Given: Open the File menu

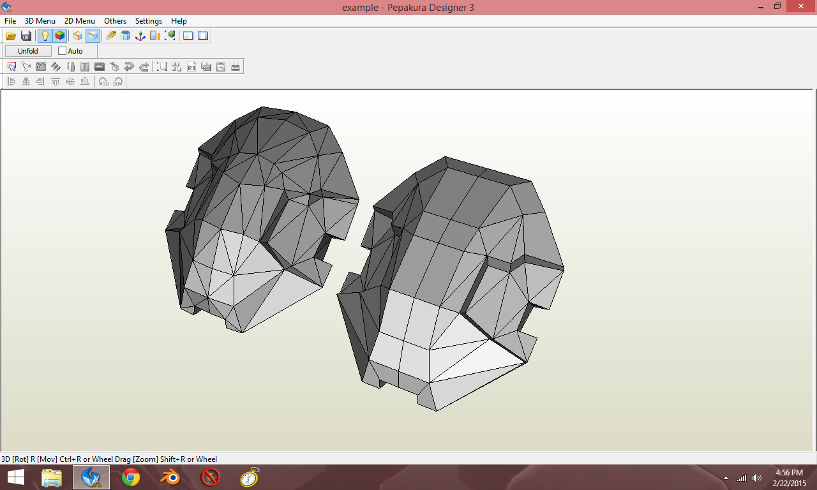Looking at the screenshot, I should [x=10, y=21].
